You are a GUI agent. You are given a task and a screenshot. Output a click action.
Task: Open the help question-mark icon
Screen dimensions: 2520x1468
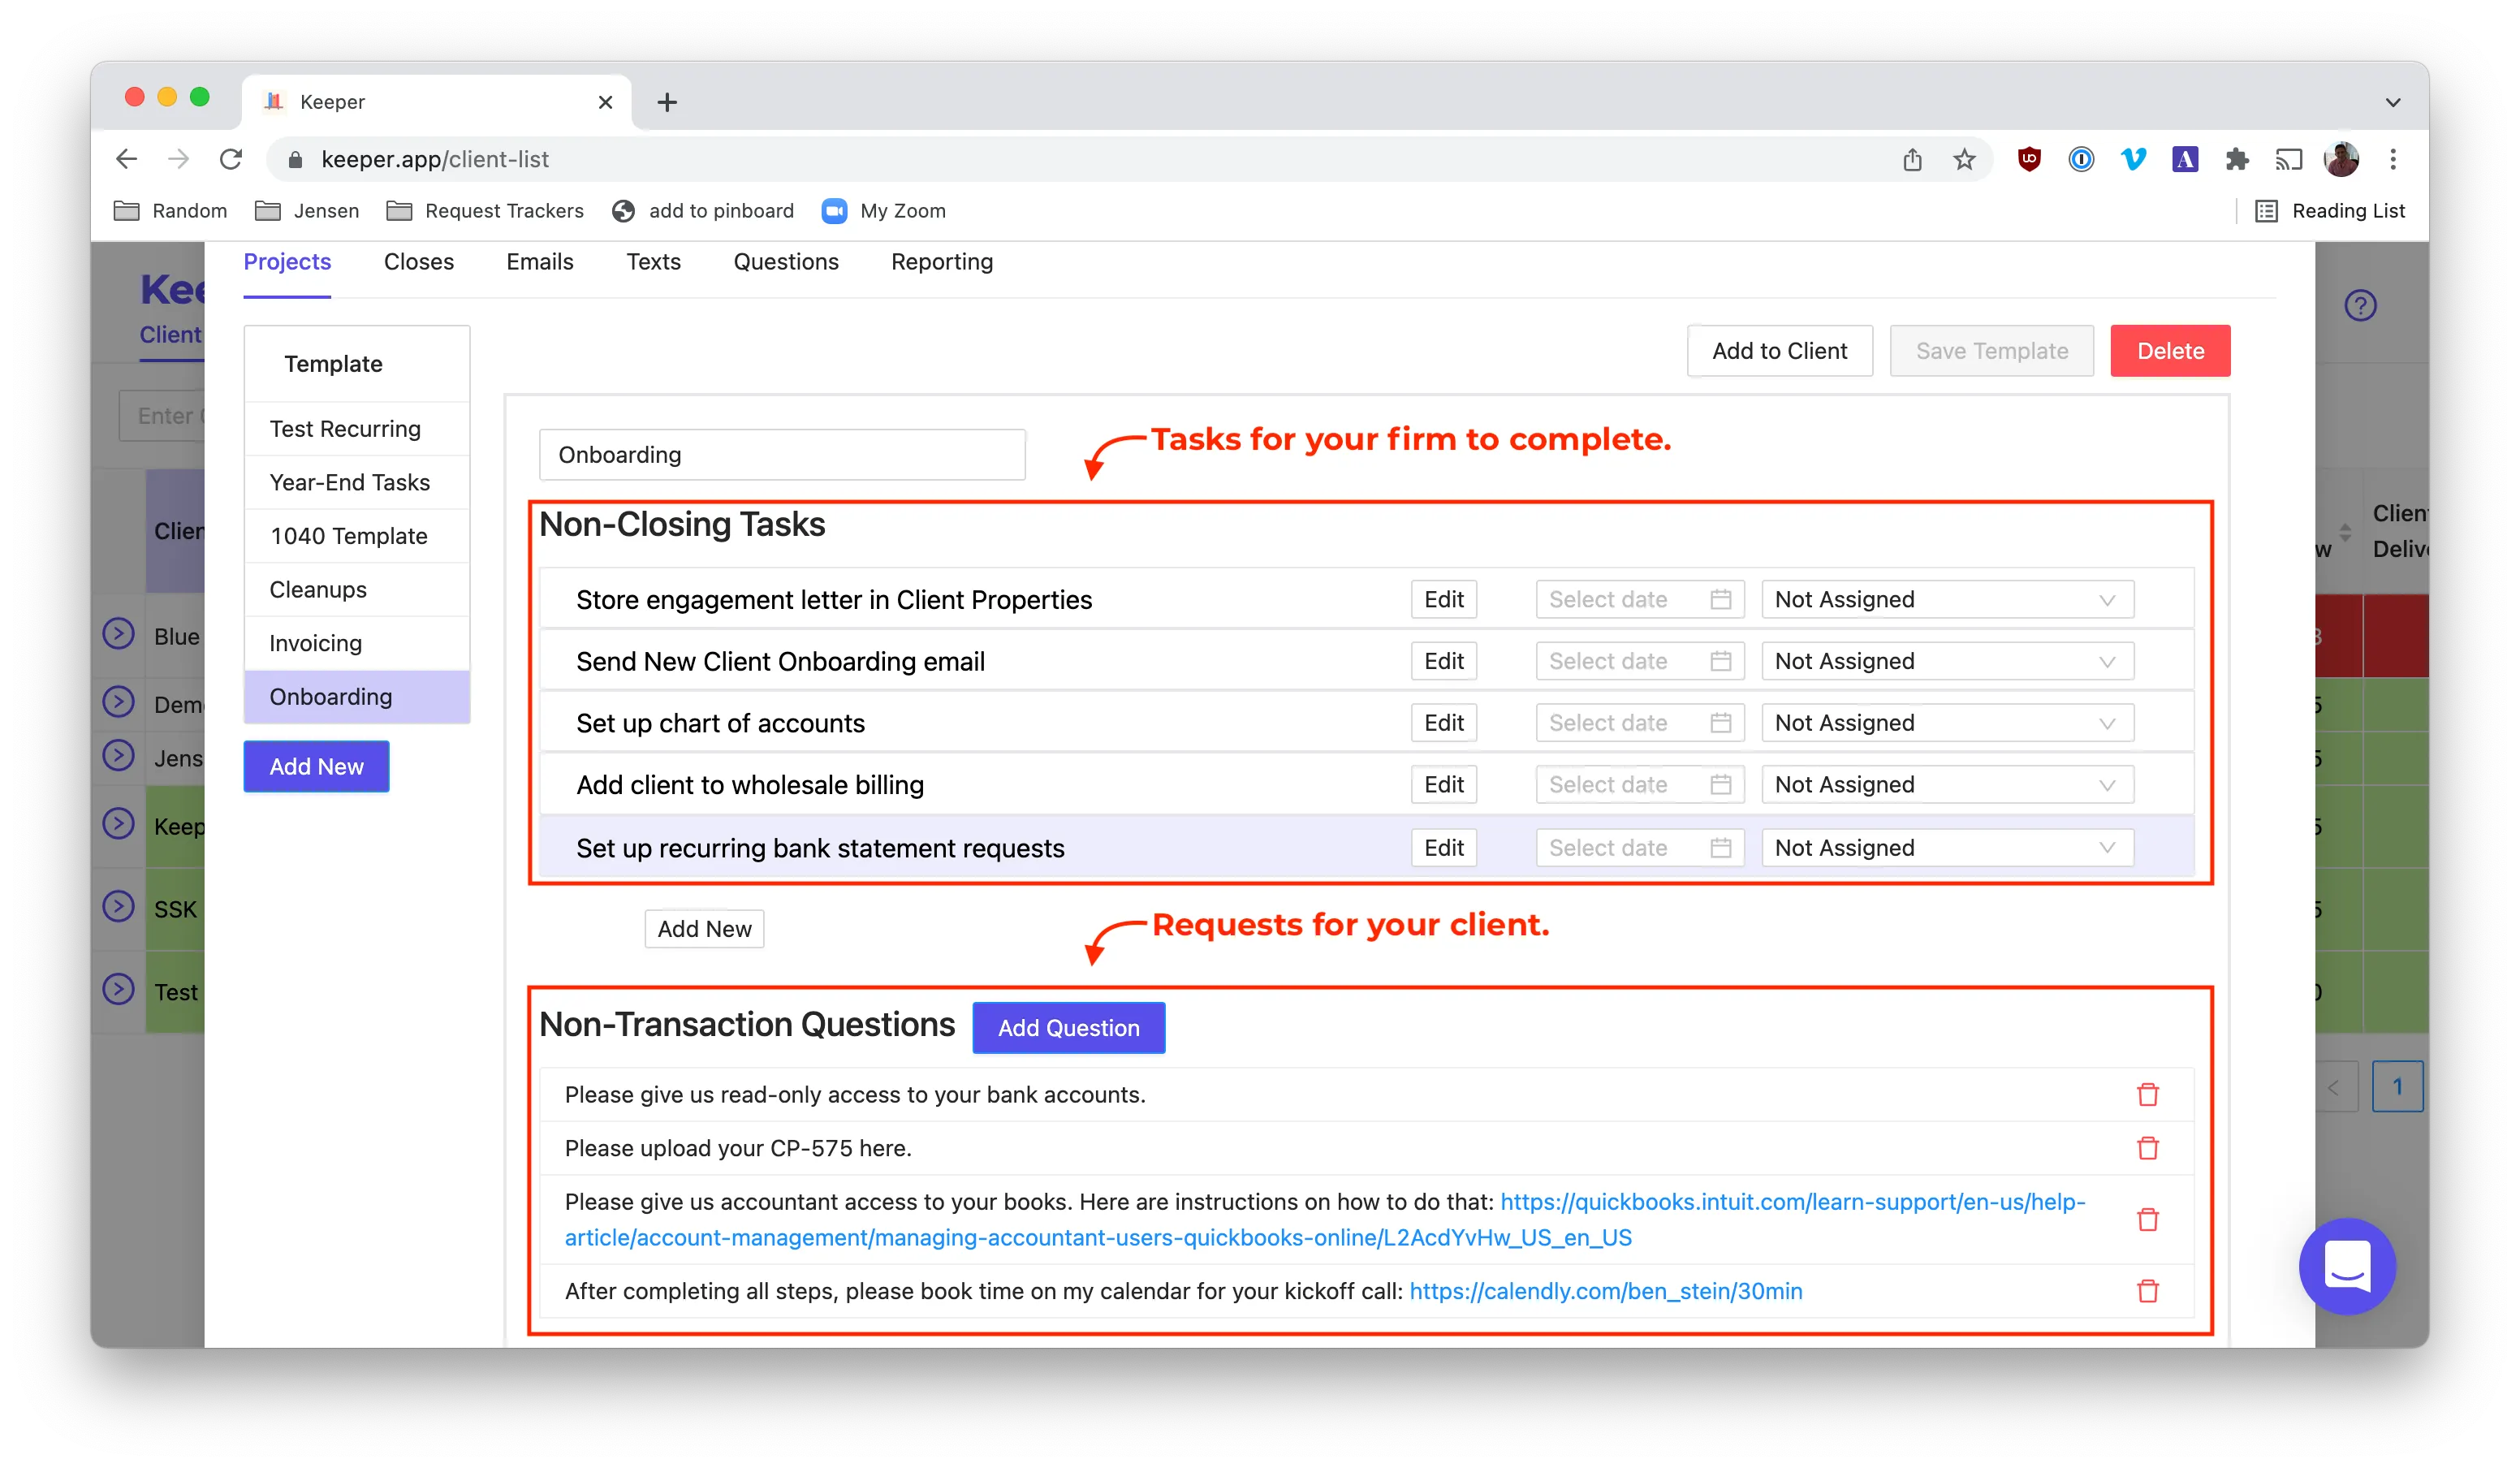point(2360,305)
